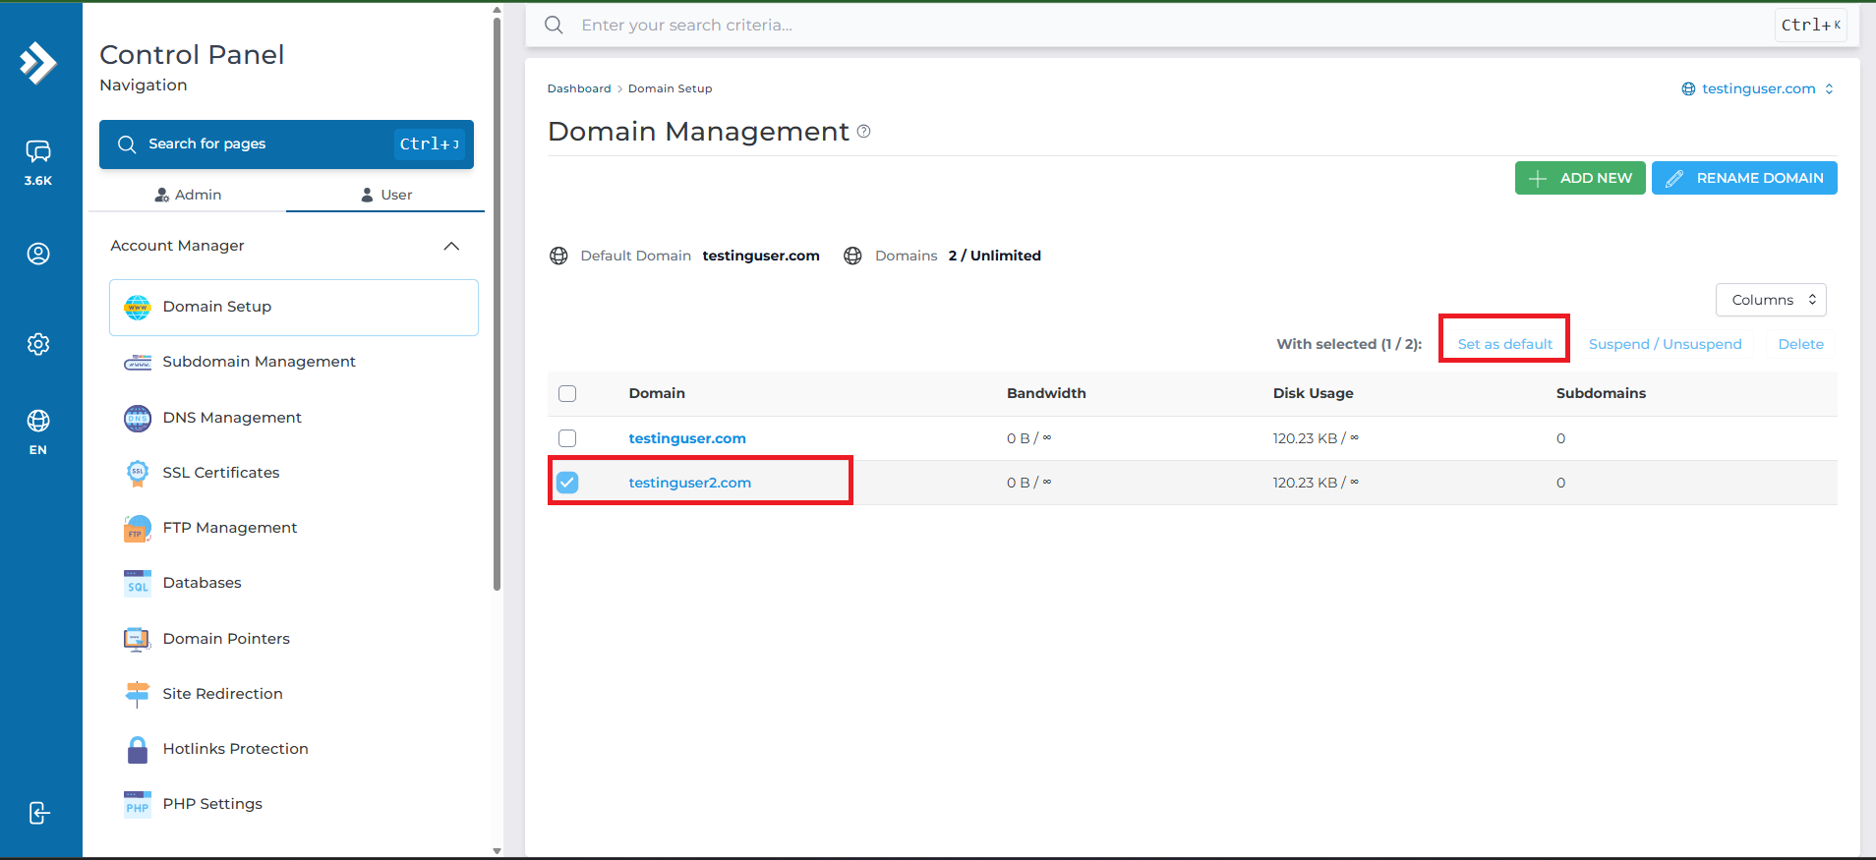This screenshot has height=860, width=1876.
Task: Open Databases page
Action: coord(294,584)
